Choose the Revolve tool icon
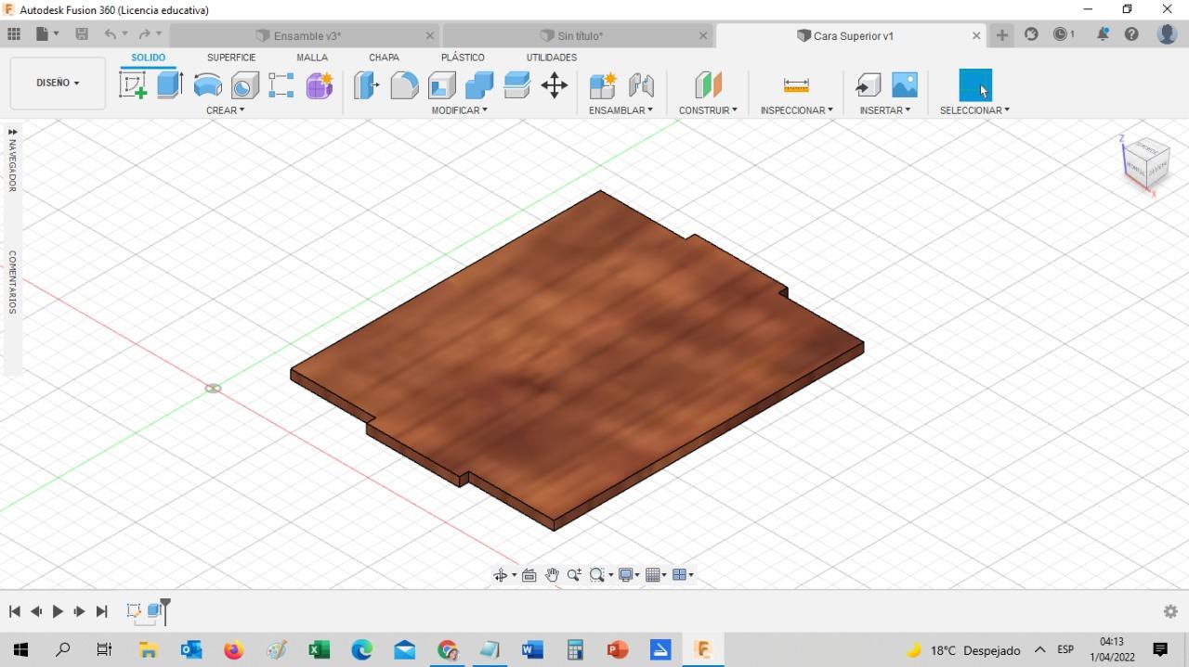 207,85
